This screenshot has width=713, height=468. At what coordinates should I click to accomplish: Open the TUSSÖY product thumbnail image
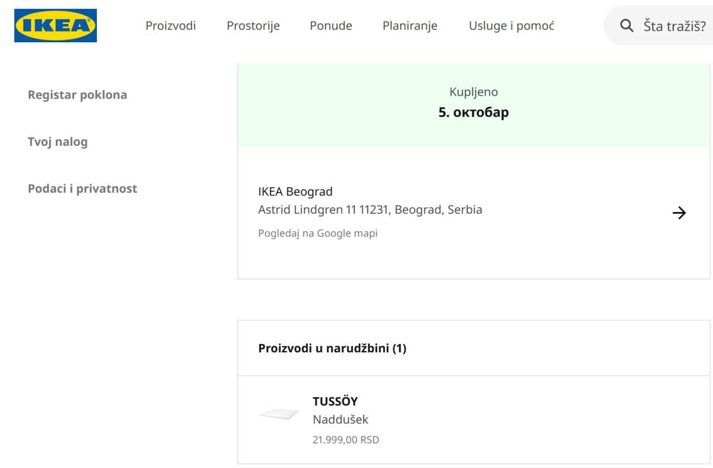tap(279, 414)
